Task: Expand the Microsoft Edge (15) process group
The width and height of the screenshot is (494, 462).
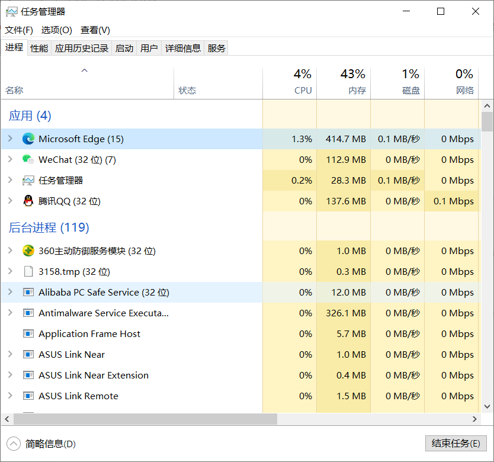Action: pos(10,139)
